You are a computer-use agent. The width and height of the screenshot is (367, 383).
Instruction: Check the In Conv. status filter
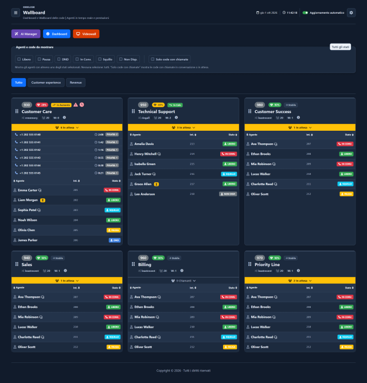click(x=77, y=59)
